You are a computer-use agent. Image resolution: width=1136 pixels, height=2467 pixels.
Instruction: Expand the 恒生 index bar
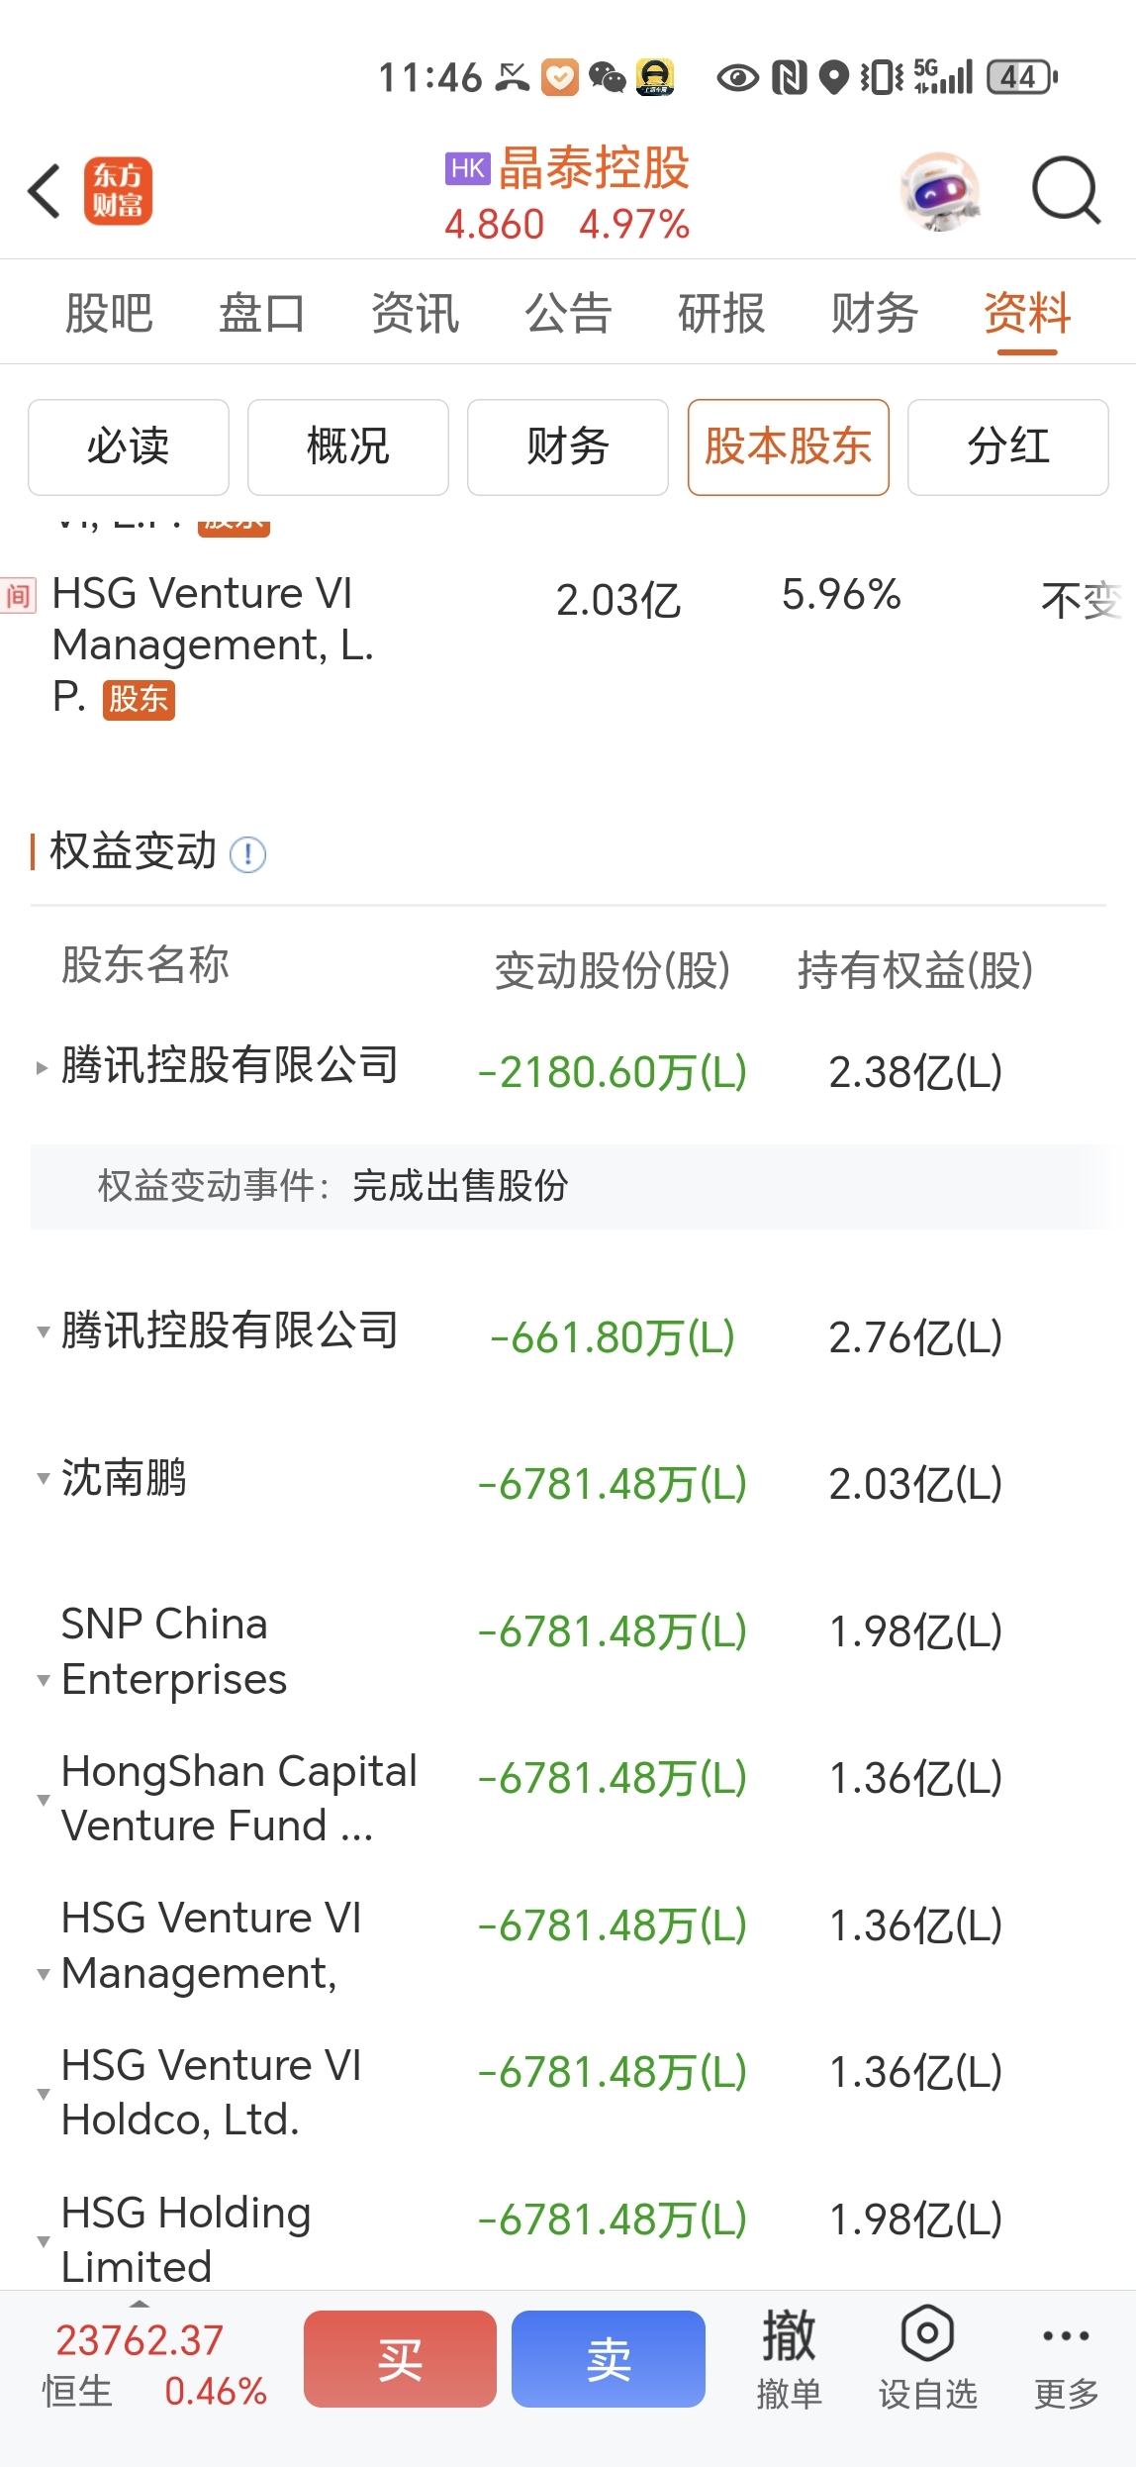153,2365
